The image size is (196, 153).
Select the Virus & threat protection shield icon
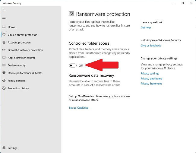click(x=4, y=35)
